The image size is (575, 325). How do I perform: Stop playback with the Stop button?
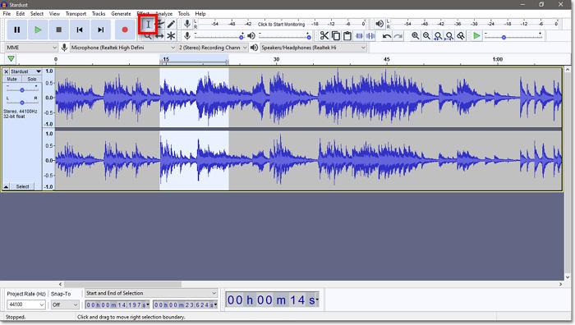point(58,30)
